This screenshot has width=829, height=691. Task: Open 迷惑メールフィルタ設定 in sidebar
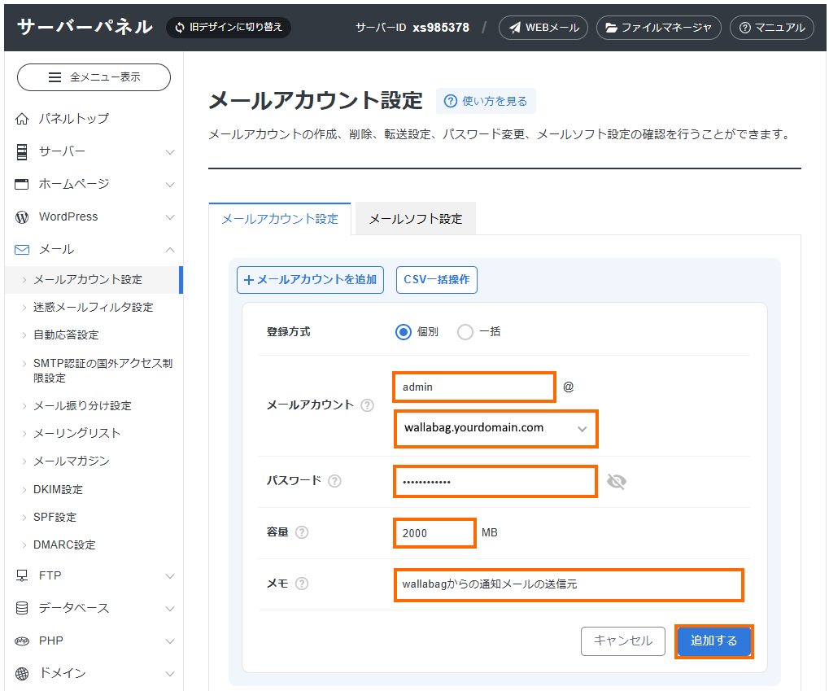[93, 308]
